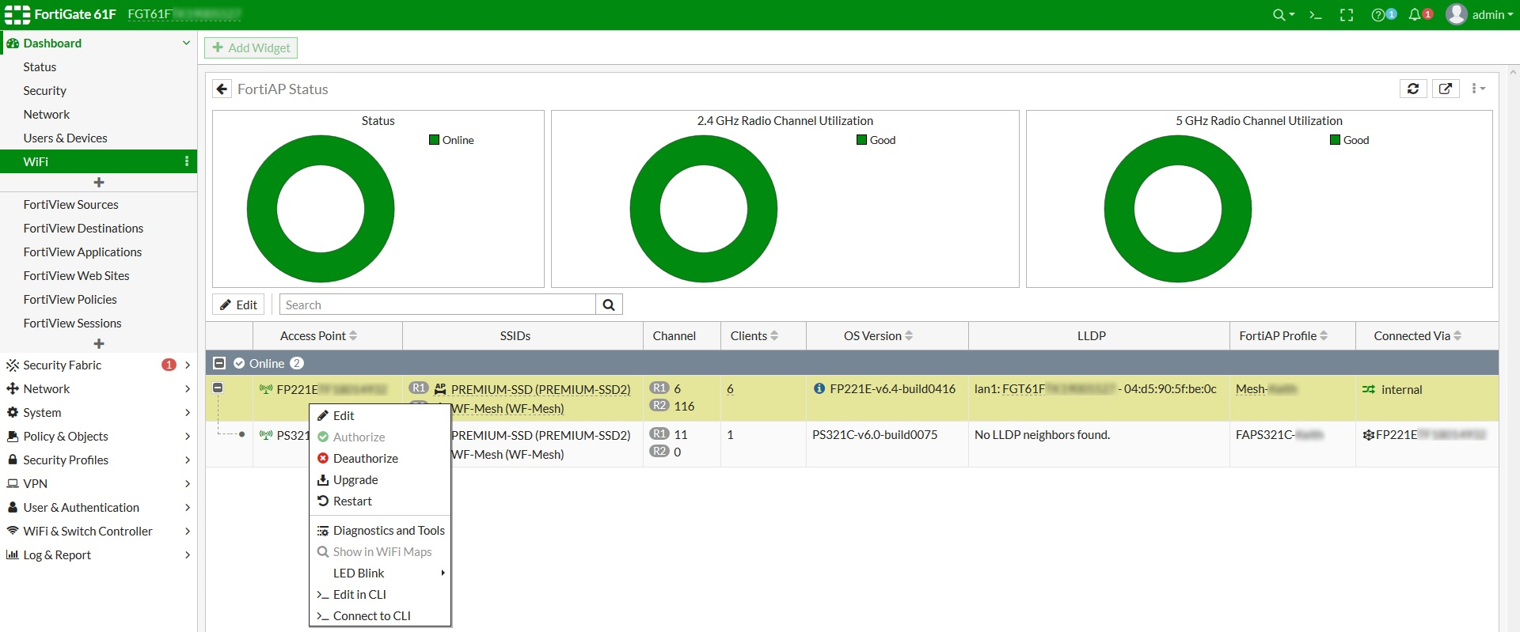This screenshot has width=1520, height=632.
Task: Focus the access point Search field
Action: coord(438,305)
